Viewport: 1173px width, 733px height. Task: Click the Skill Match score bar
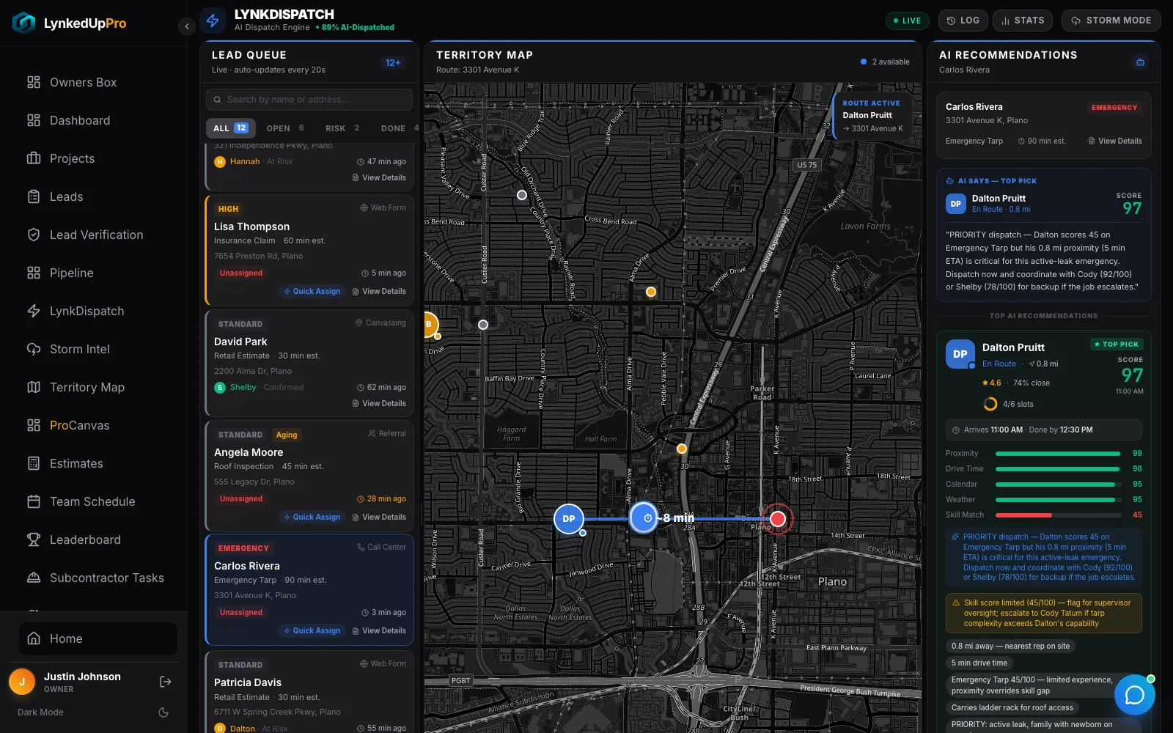pyautogui.click(x=1058, y=515)
